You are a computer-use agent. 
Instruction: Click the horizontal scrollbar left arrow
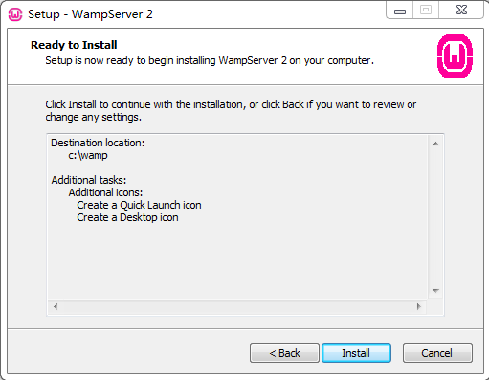click(56, 306)
